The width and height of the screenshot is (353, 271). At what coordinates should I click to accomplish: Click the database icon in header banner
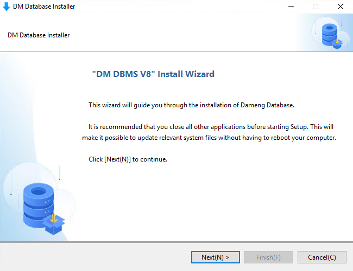coord(332,36)
